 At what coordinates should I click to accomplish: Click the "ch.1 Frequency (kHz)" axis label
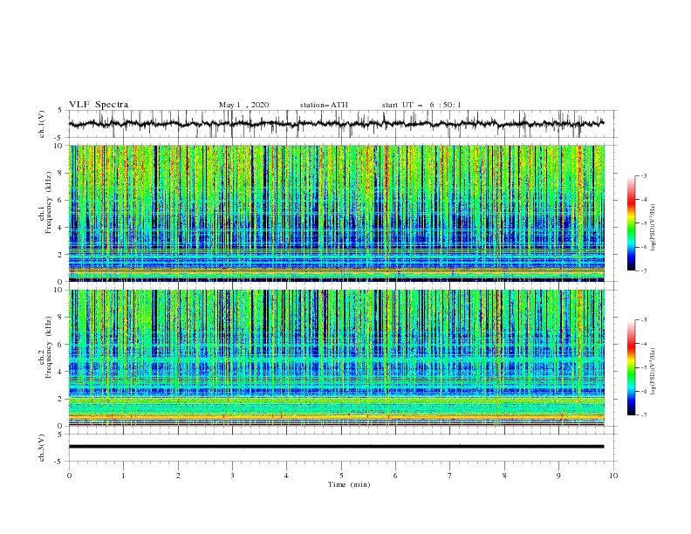click(x=45, y=203)
